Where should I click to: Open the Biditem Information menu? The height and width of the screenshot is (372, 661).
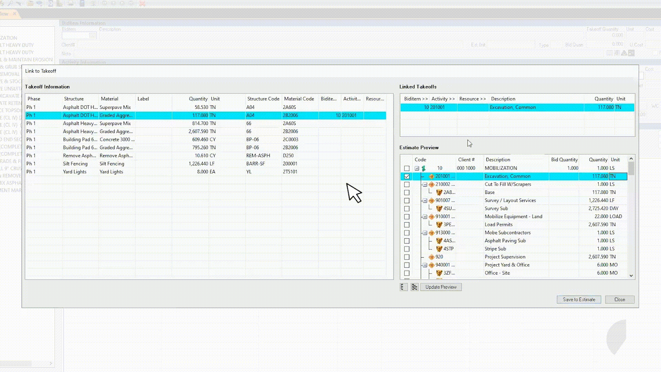click(83, 23)
